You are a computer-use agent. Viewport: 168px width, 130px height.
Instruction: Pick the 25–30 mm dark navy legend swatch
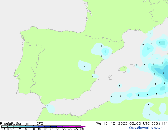click(x=53, y=127)
